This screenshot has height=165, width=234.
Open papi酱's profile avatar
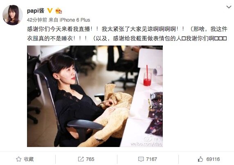[x=13, y=15]
